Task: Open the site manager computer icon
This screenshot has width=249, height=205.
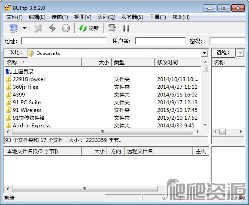Action: (x=14, y=28)
